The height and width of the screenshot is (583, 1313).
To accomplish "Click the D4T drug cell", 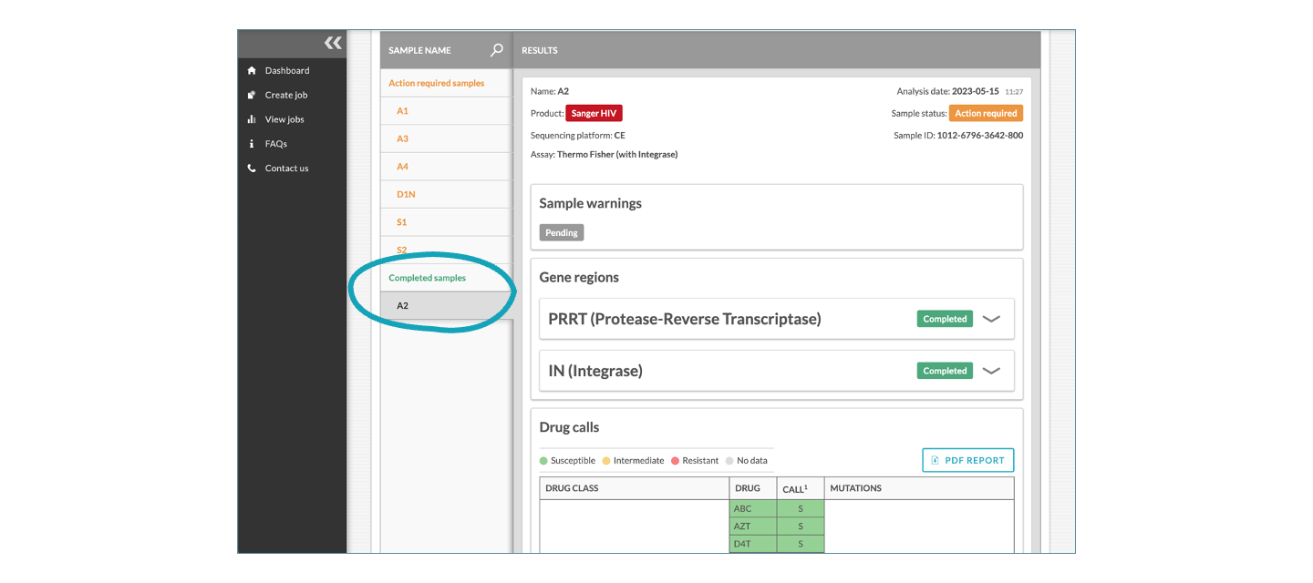I will click(x=753, y=544).
